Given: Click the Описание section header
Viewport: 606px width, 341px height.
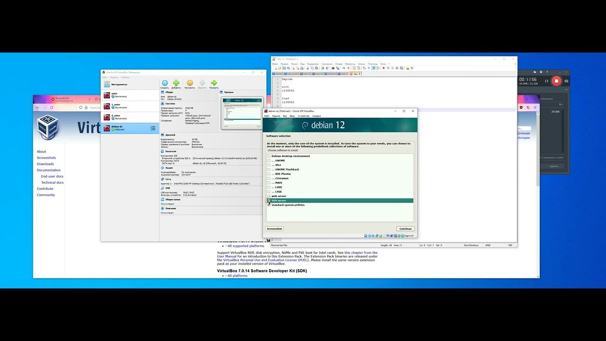Looking at the screenshot, I should (x=170, y=208).
